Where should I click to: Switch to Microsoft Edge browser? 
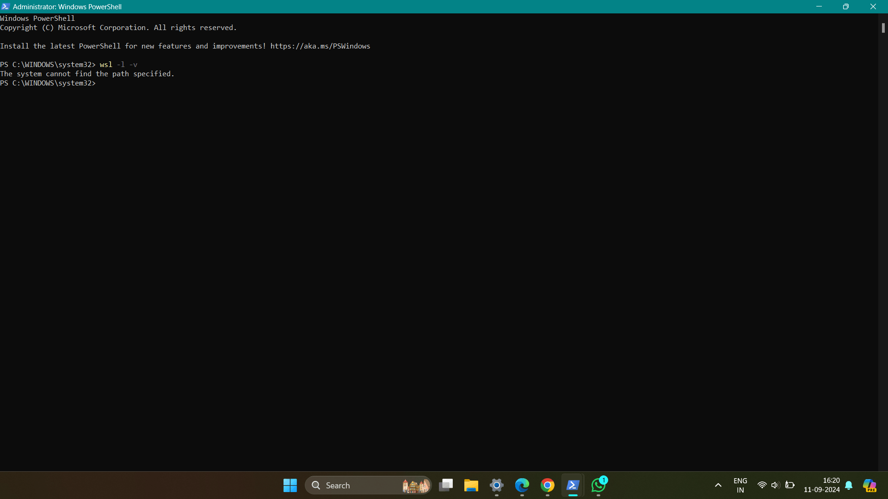[x=522, y=485]
